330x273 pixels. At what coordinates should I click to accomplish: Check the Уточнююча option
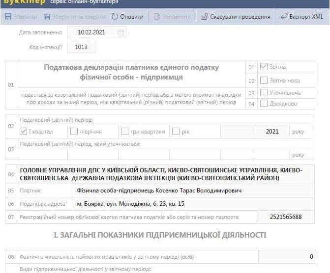pyautogui.click(x=264, y=92)
